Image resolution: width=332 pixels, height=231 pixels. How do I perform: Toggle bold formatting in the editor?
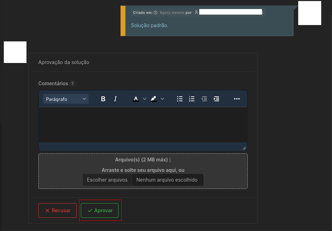[103, 99]
